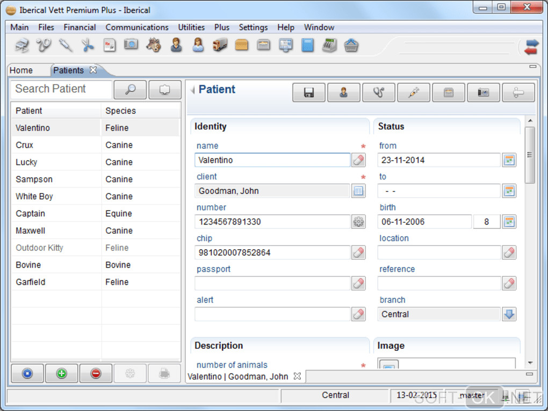Clear the chip field with eraser icon
The width and height of the screenshot is (548, 411).
(358, 253)
